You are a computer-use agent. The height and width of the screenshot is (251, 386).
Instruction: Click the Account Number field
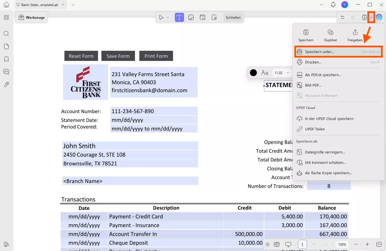[x=154, y=111]
